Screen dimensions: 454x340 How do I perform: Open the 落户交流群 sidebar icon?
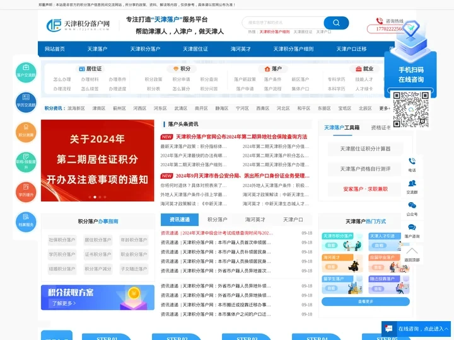point(26,72)
